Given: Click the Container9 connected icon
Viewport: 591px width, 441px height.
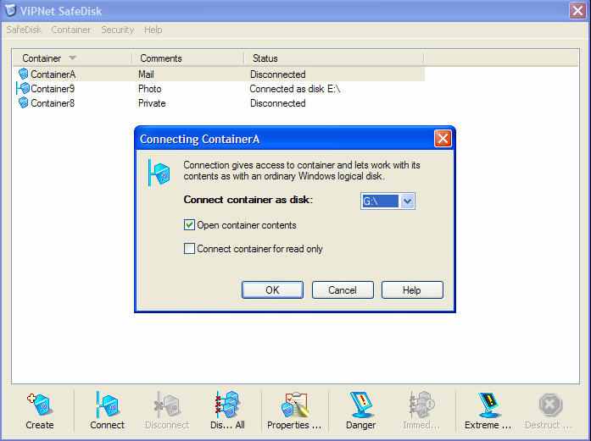Looking at the screenshot, I should (23, 88).
